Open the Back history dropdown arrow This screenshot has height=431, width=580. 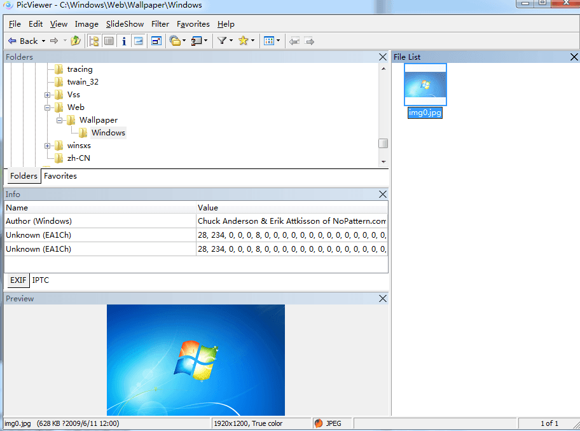(43, 41)
